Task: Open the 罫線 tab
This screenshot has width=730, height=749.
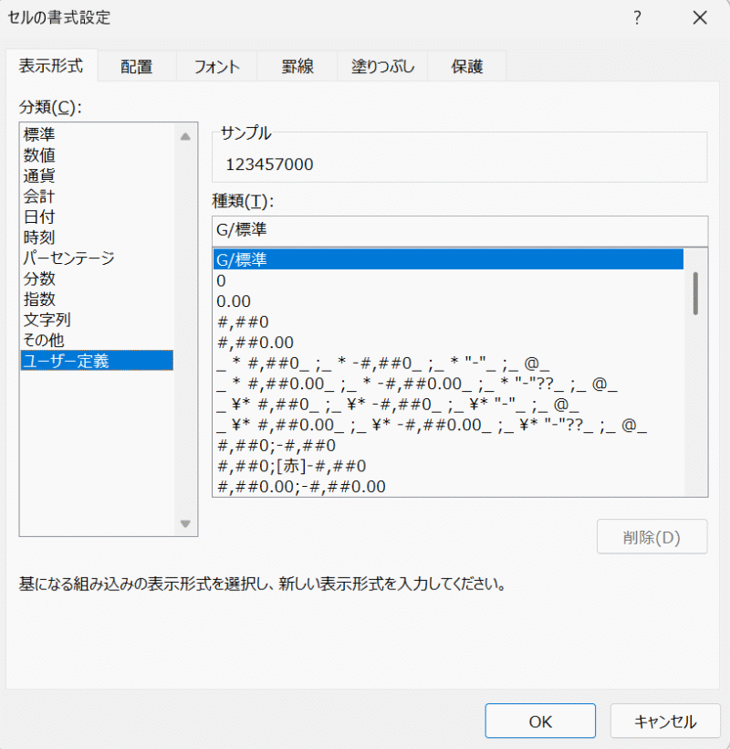Action: pyautogui.click(x=297, y=67)
